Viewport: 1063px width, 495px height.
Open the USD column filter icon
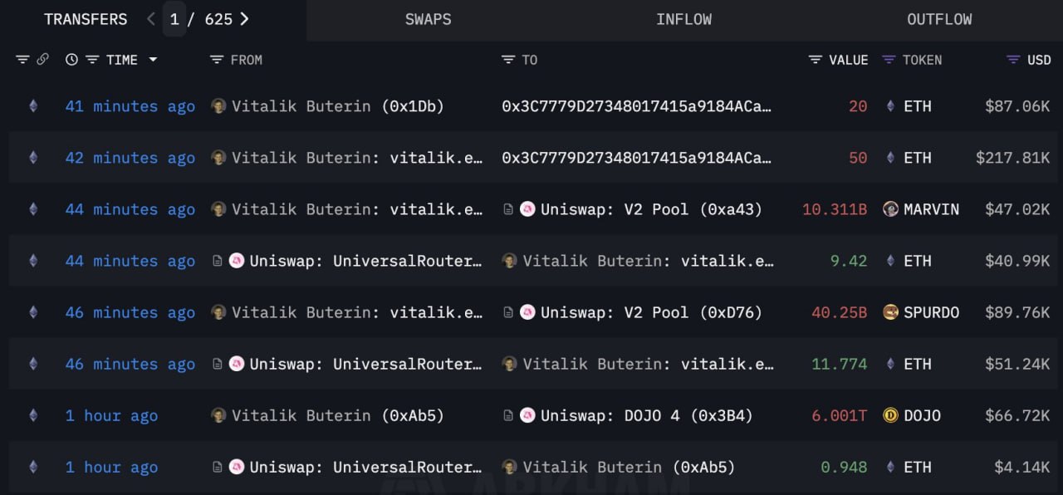[x=1013, y=60]
